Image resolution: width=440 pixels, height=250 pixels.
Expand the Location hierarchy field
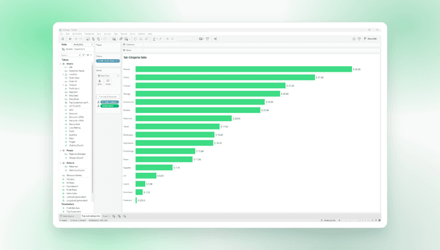(63, 74)
